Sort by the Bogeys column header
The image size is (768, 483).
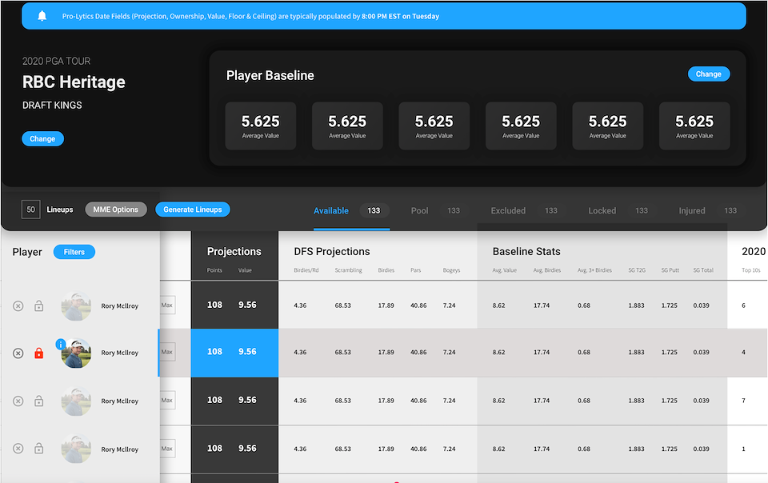point(451,270)
